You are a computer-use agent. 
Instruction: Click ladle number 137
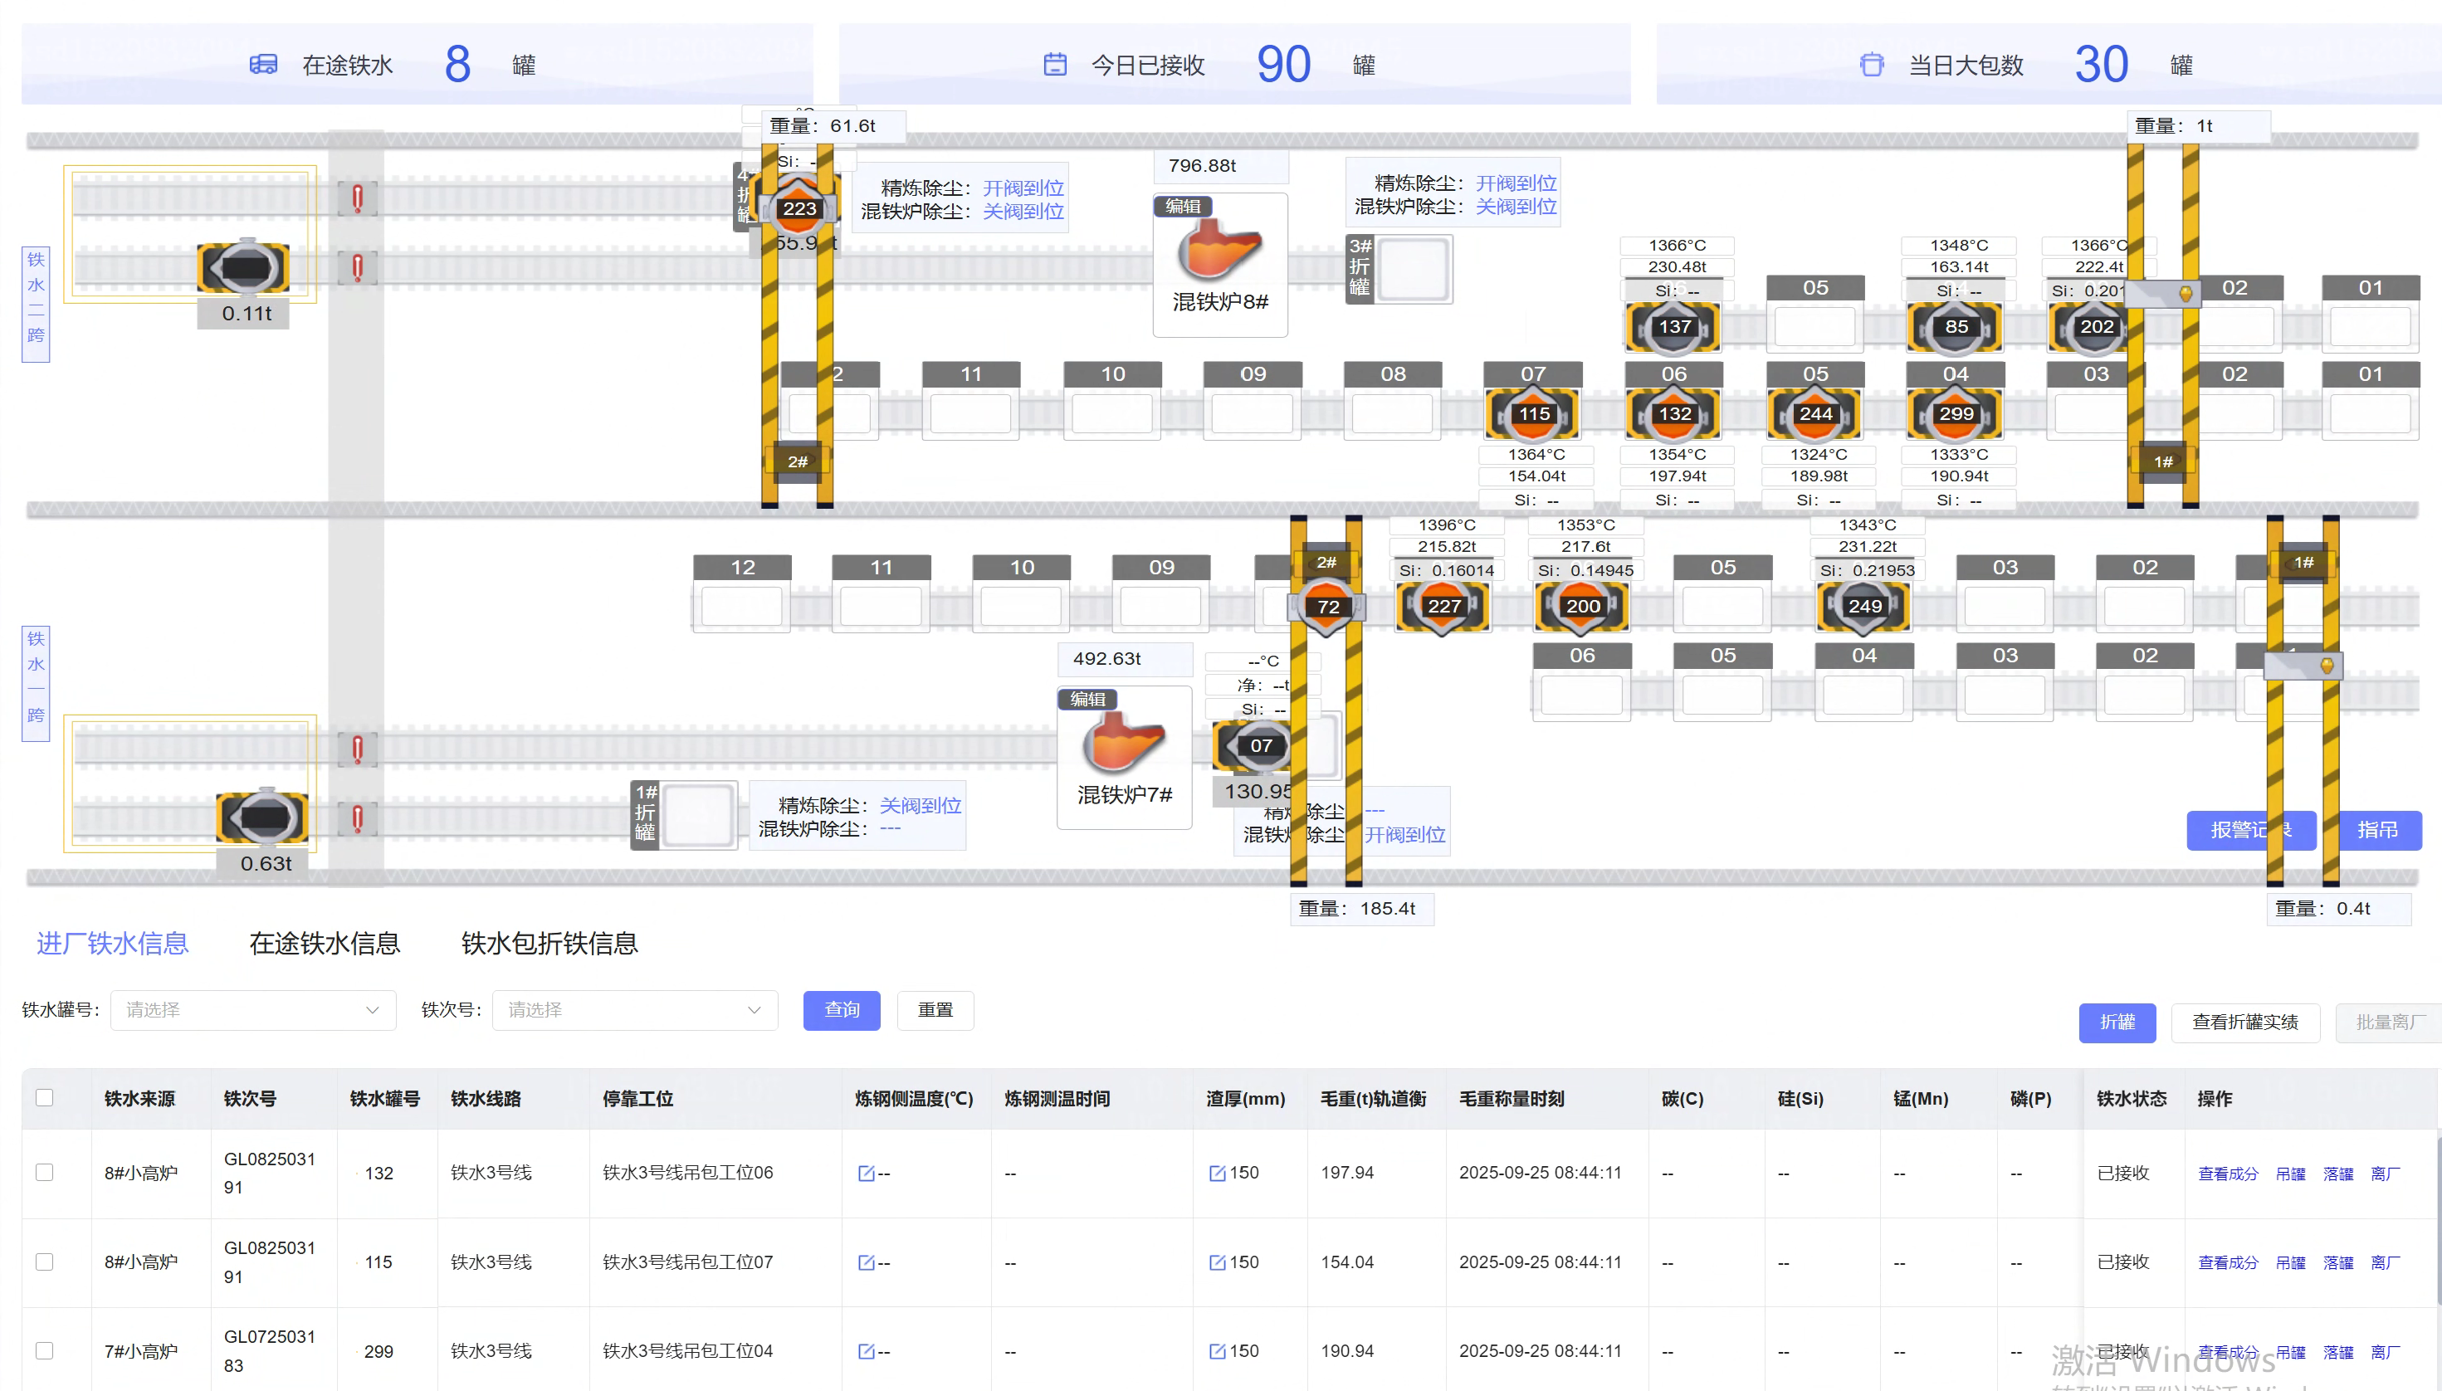point(1673,327)
